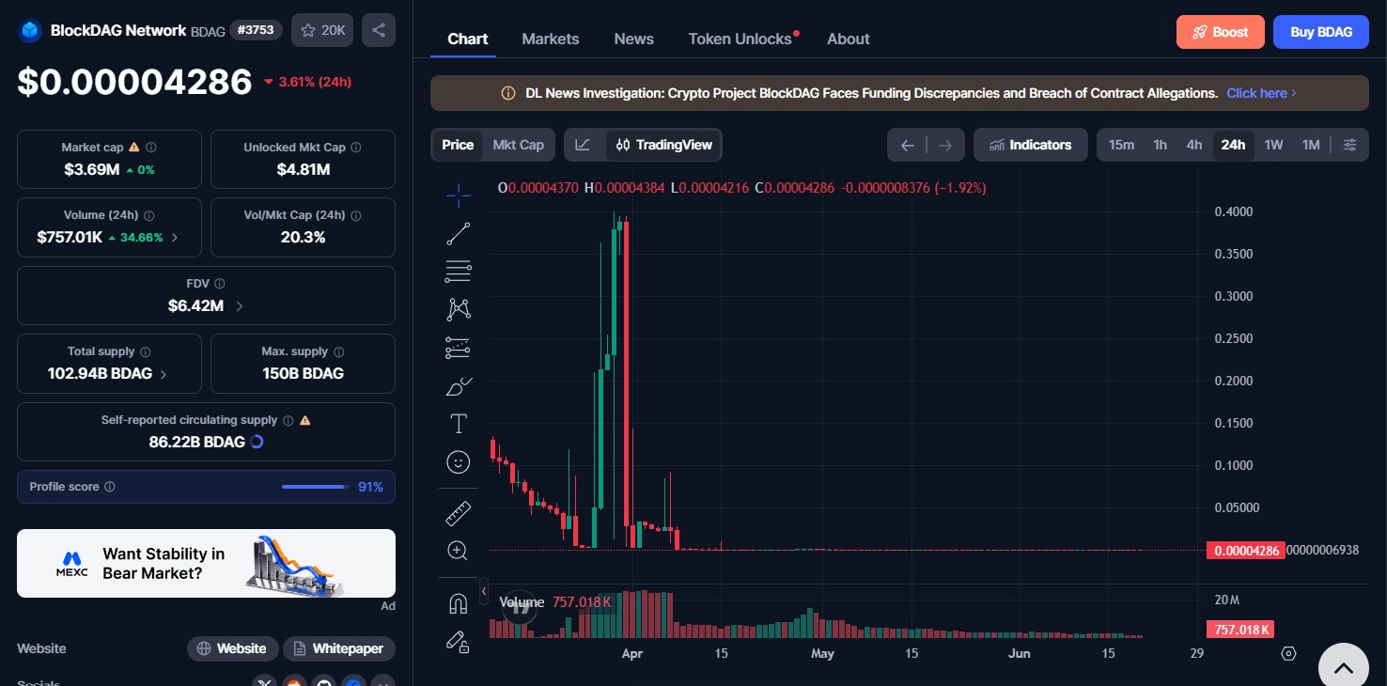Click the MEXC bear market ad banner
The image size is (1387, 686).
[206, 563]
